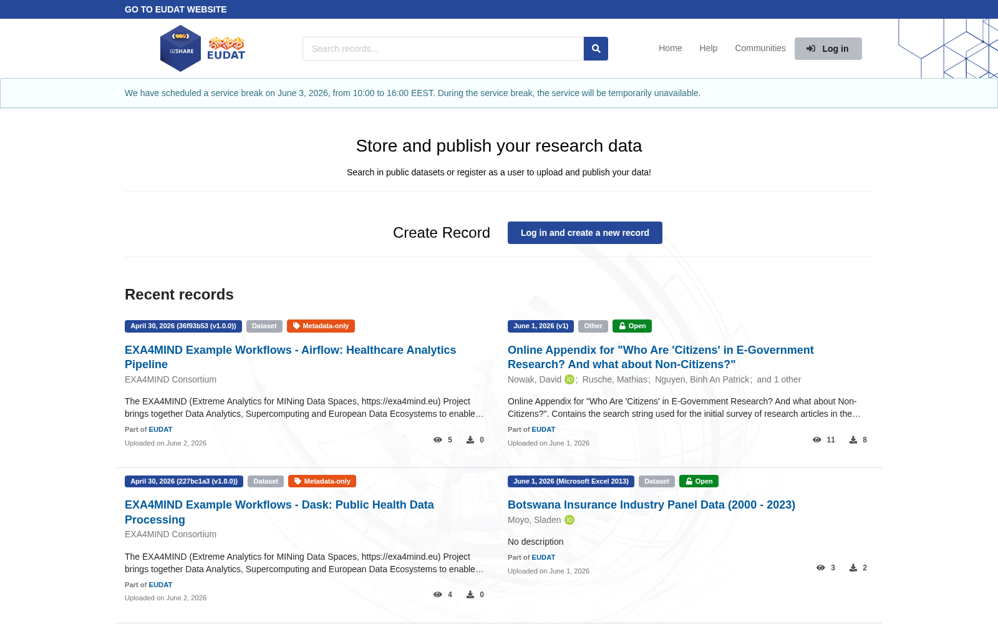Click the April 30, 2026 (227bc1a3 (v1.0.0)) label
The width and height of the screenshot is (998, 624).
(184, 481)
